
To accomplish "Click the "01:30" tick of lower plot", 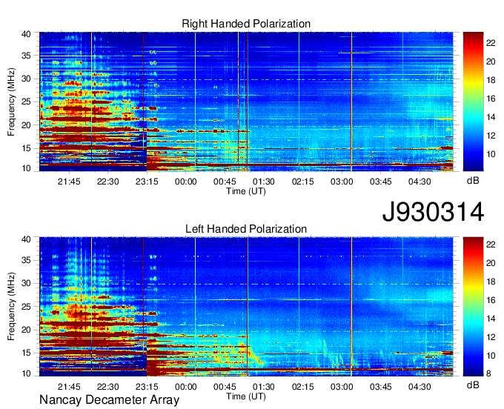I will coord(264,387).
